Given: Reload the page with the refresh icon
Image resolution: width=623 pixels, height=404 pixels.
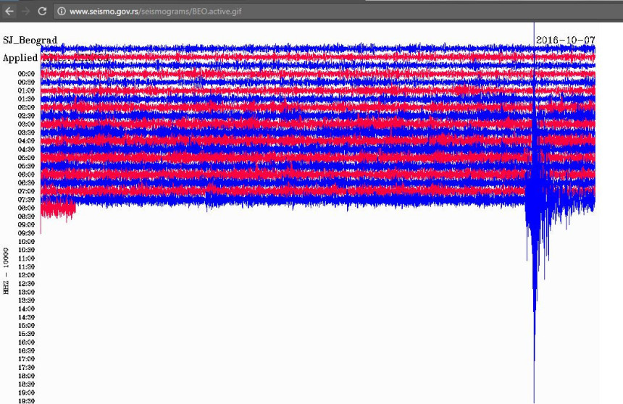Looking at the screenshot, I should click(x=42, y=11).
